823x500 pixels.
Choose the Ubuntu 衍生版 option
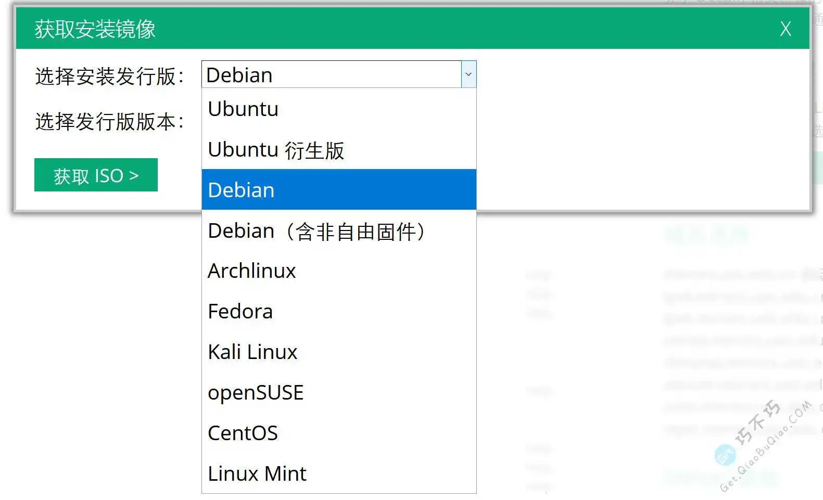pyautogui.click(x=339, y=149)
